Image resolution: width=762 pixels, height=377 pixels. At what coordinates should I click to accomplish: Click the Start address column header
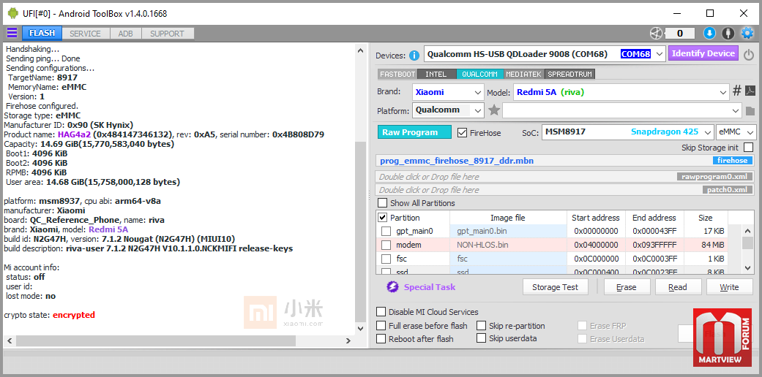click(596, 218)
